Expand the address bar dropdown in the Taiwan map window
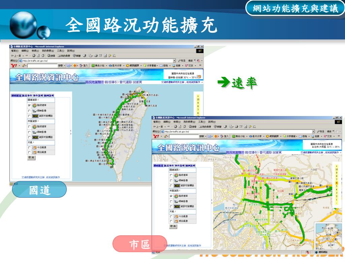This screenshot has width=345, height=259. click(174, 61)
